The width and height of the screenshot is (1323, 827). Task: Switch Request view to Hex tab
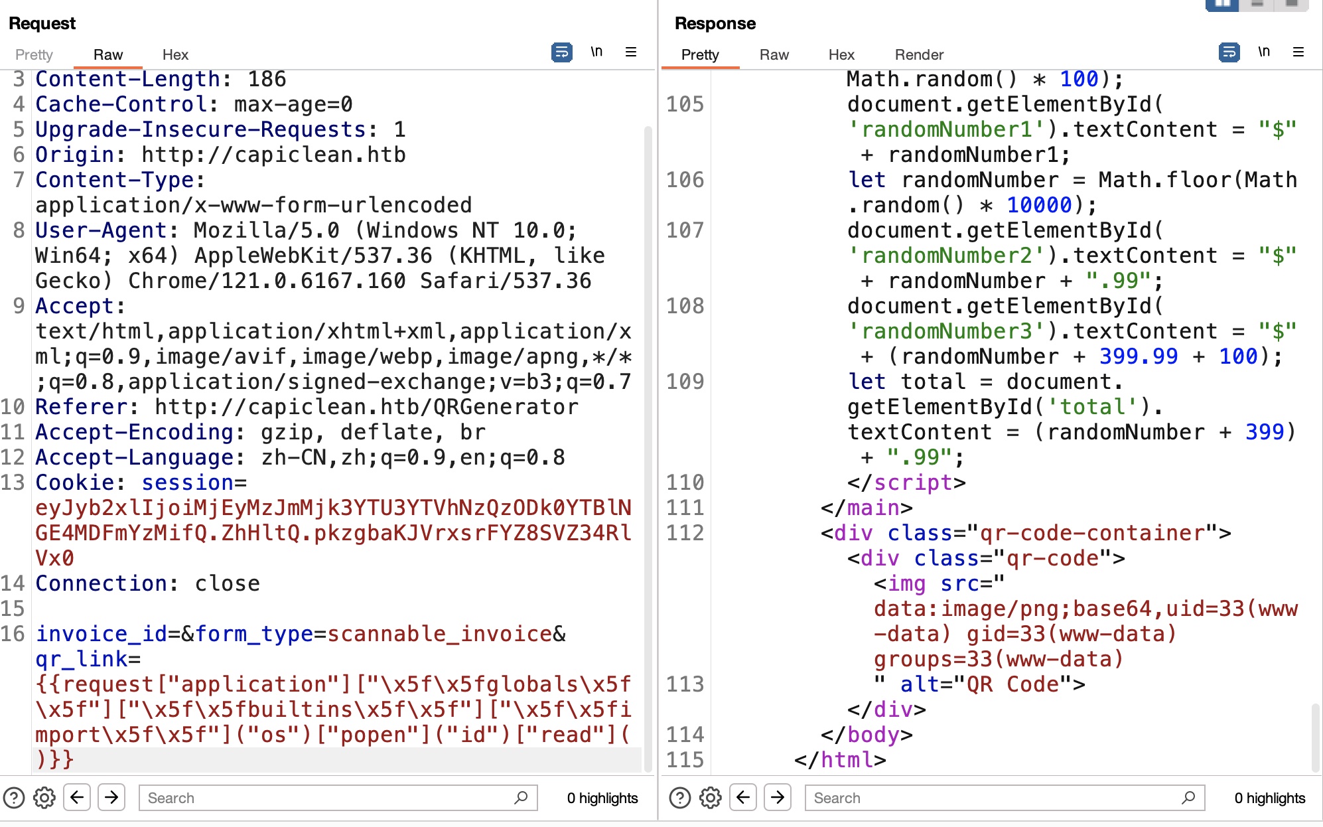coord(175,54)
